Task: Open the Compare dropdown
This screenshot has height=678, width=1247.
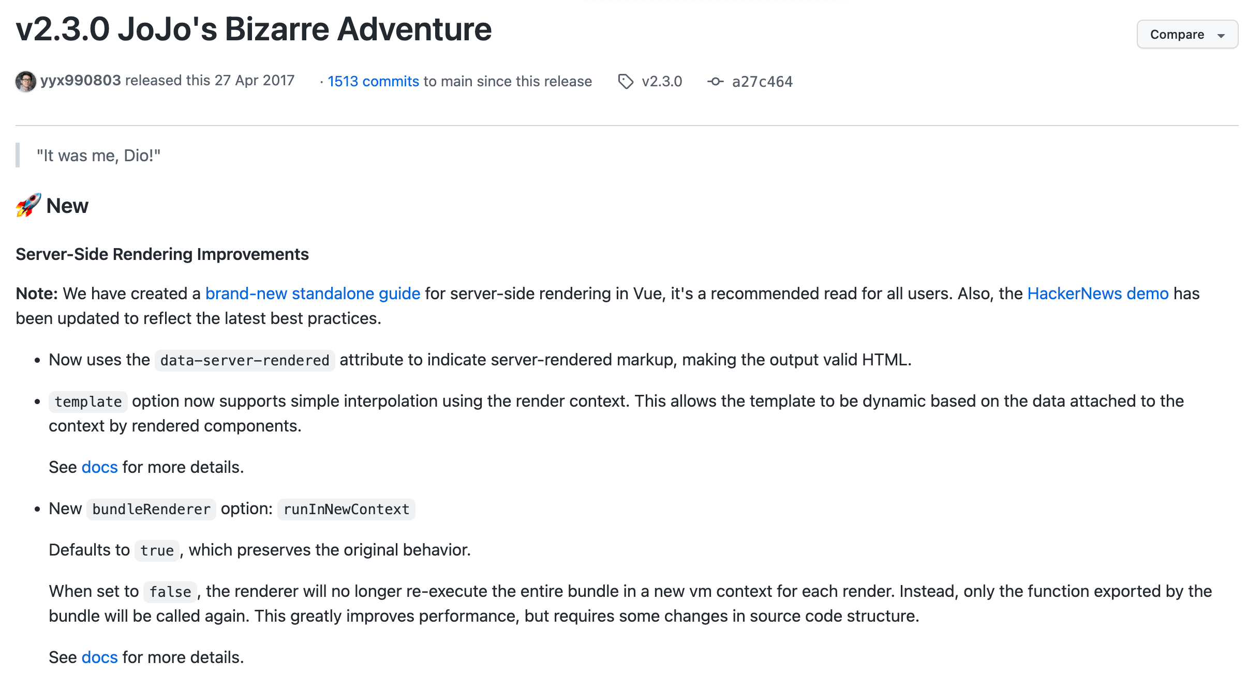Action: (1177, 35)
